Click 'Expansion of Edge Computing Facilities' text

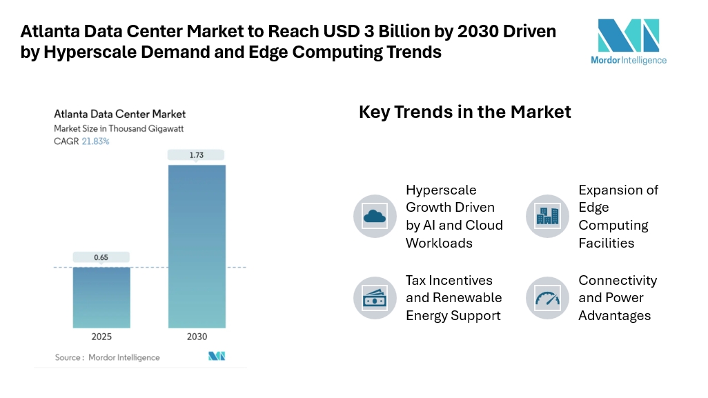click(618, 216)
